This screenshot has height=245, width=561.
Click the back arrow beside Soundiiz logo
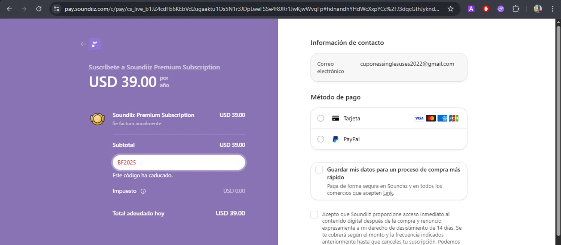click(83, 44)
